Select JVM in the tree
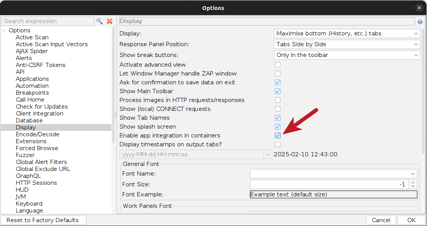This screenshot has width=427, height=226. (x=21, y=197)
